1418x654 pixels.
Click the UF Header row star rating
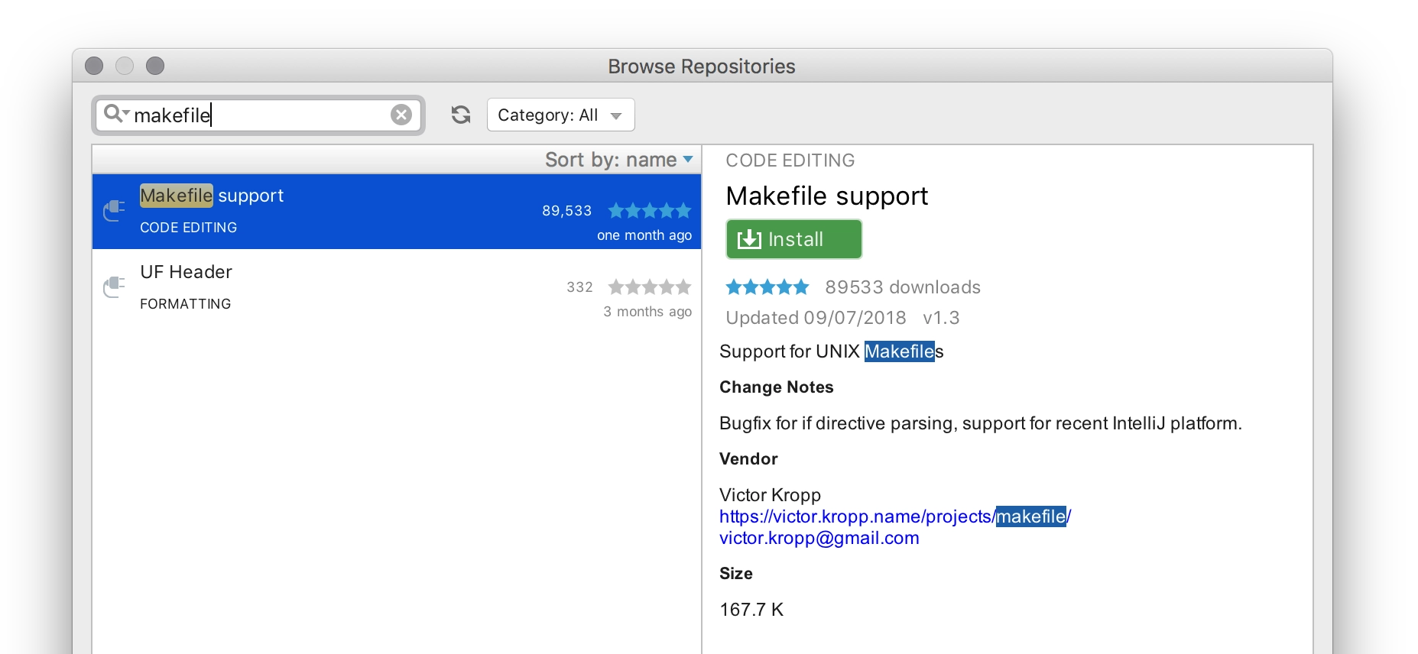[650, 287]
